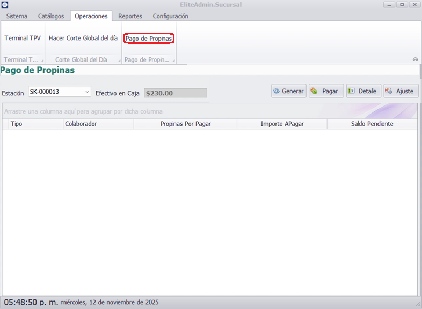This screenshot has height=309, width=422.
Task: Collapse the ribbon with the chevron arrow
Action: tap(415, 59)
